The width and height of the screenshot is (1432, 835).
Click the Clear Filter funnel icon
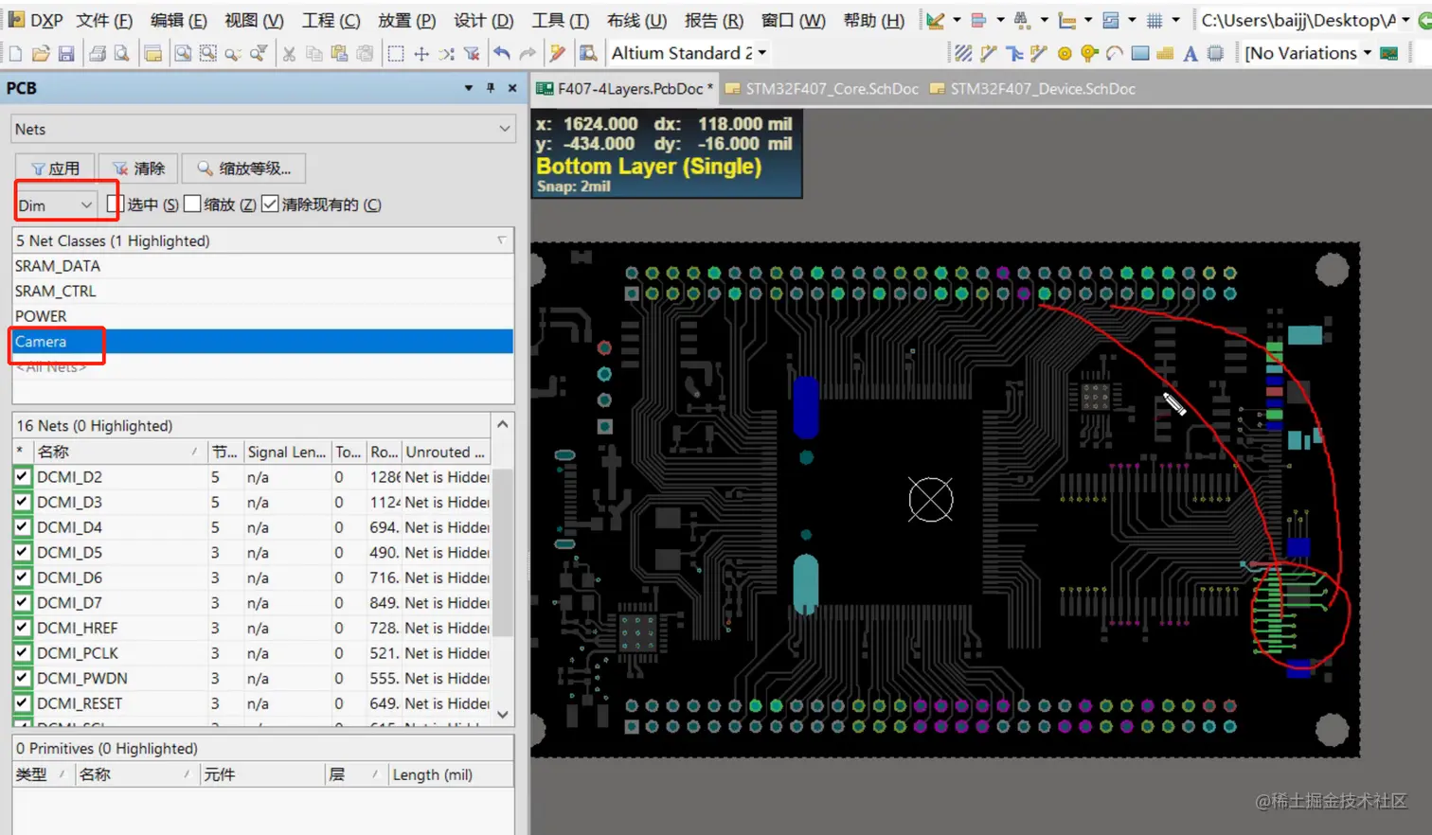(471, 54)
